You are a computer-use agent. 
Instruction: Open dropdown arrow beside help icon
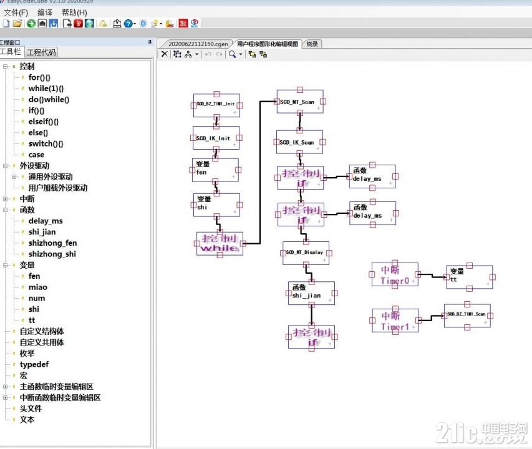pos(135,24)
